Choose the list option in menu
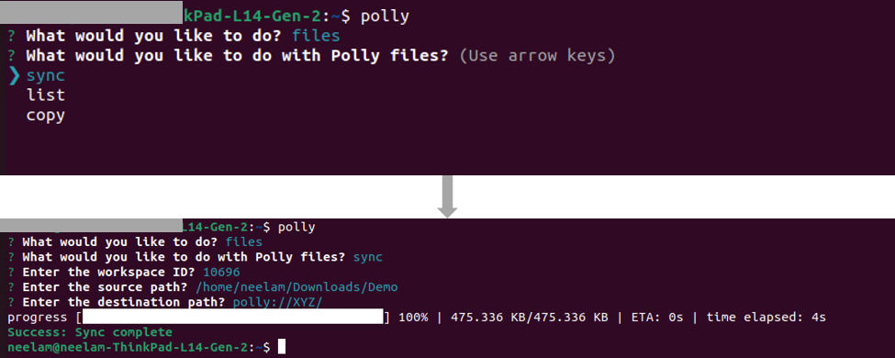 (46, 95)
